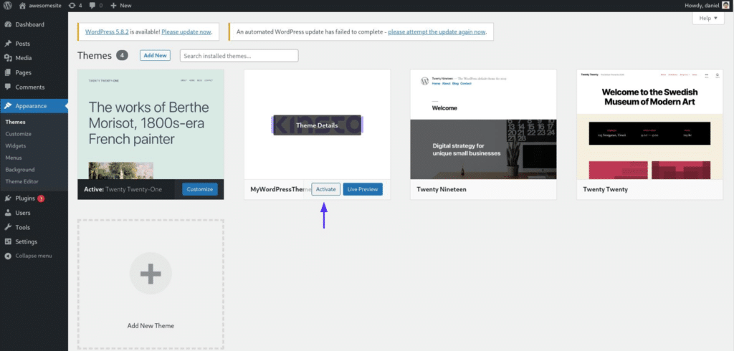This screenshot has height=351, width=734.
Task: Click the WordPress logo in admin bar
Action: (x=7, y=6)
